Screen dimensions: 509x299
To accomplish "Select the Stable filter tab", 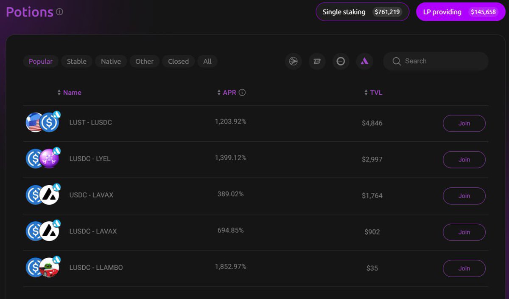I will (x=77, y=61).
